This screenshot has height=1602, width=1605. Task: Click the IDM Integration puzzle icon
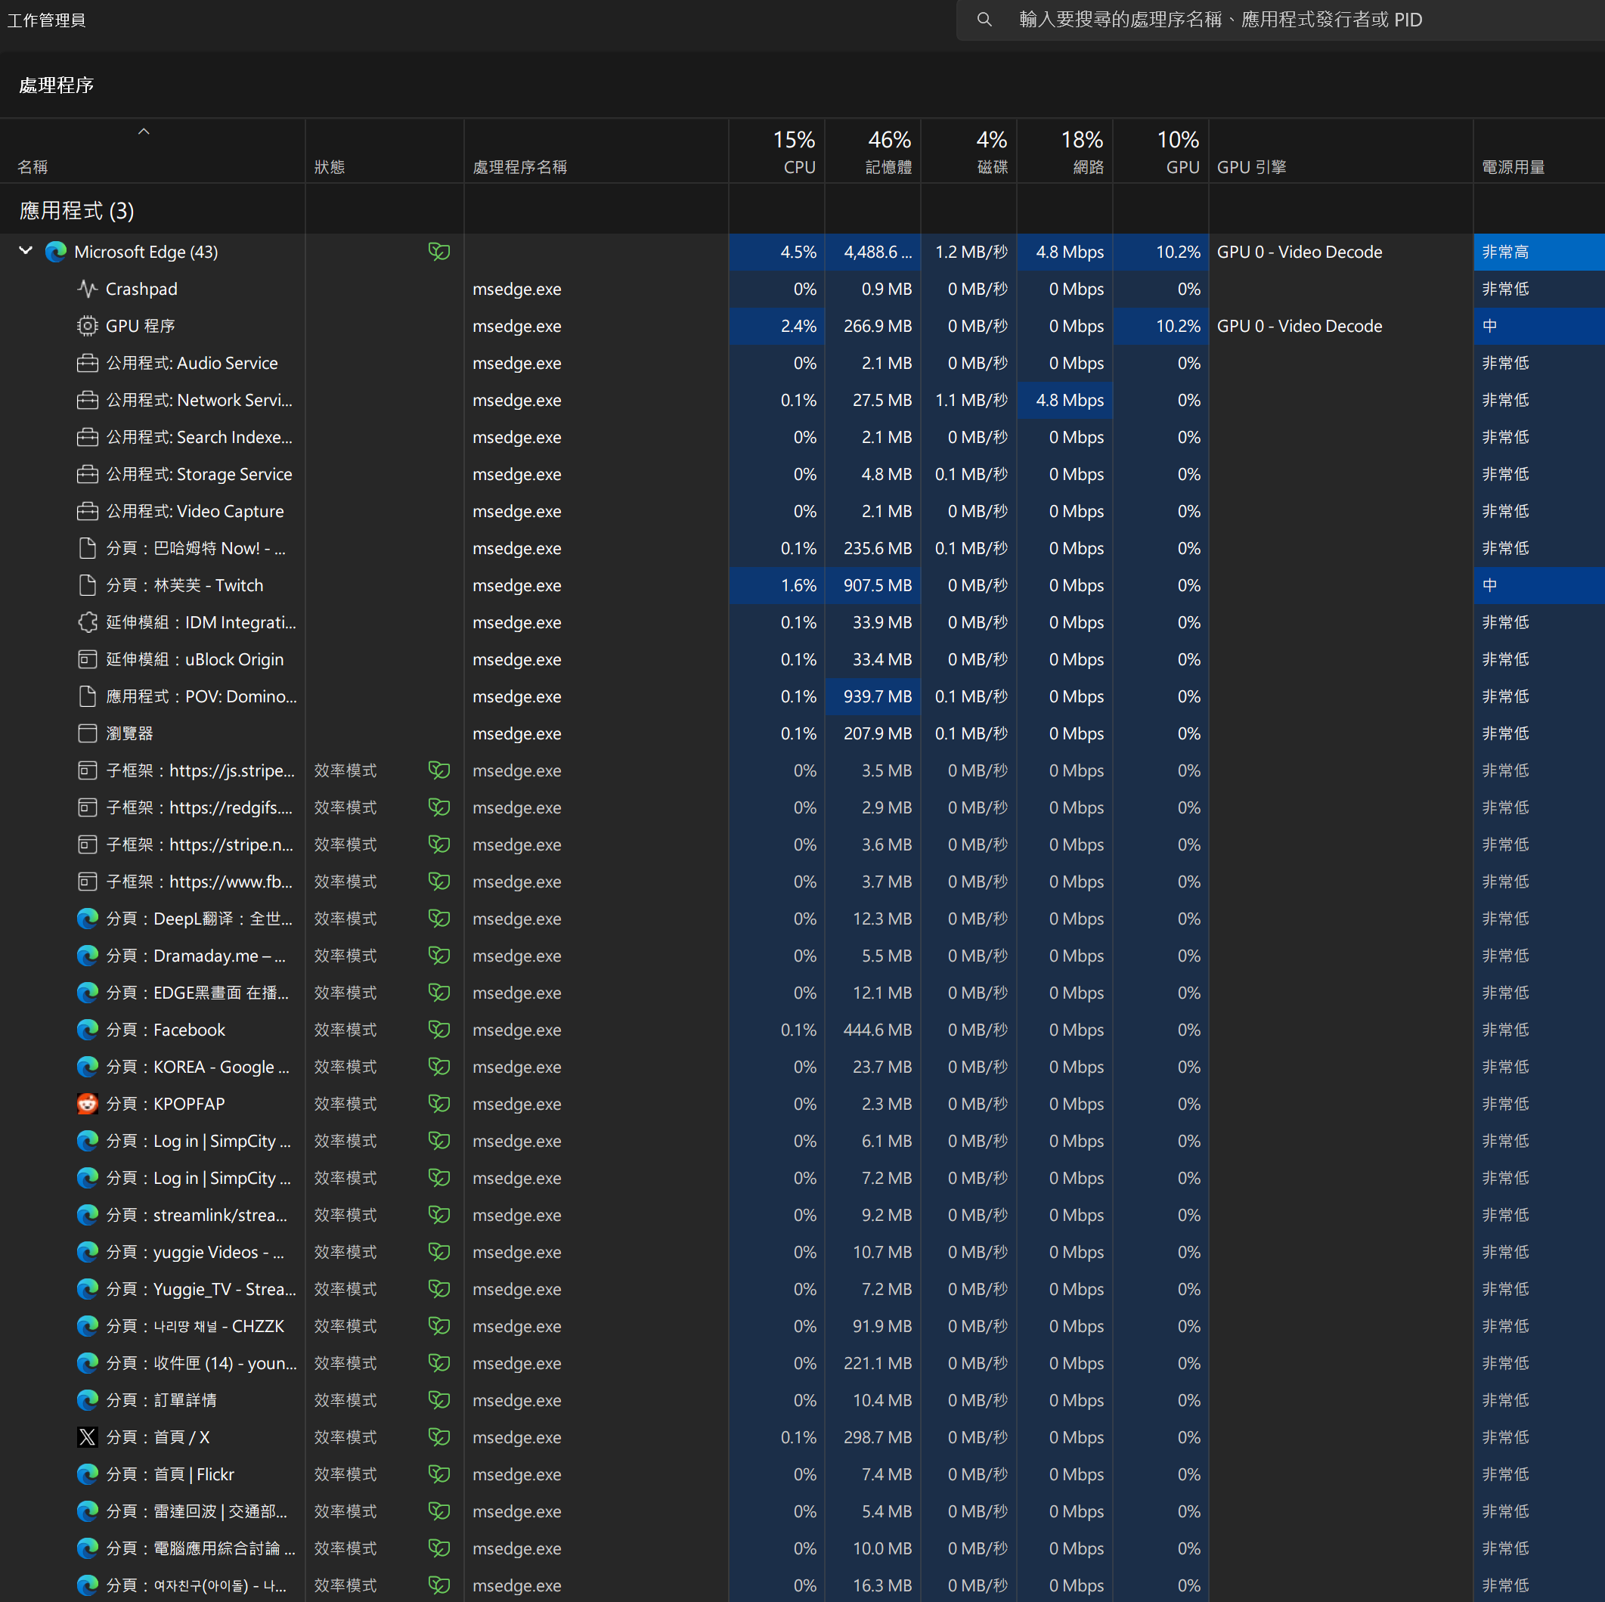87,622
